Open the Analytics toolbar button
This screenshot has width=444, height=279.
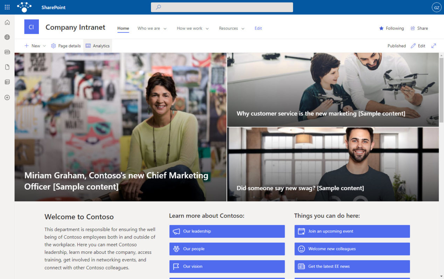pos(98,46)
